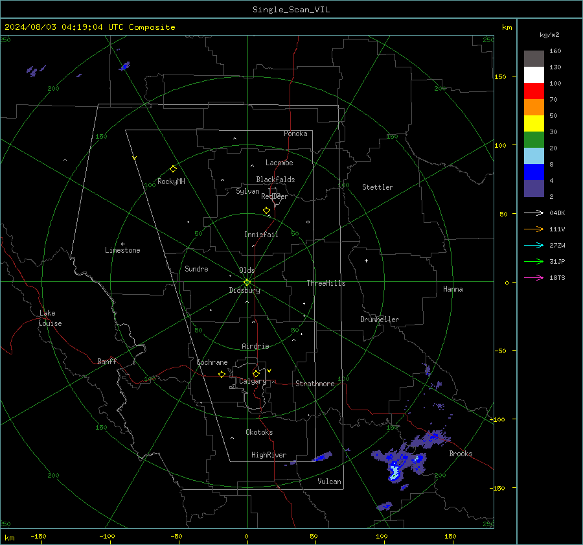Click the green 31JP arrow icon

pyautogui.click(x=534, y=262)
